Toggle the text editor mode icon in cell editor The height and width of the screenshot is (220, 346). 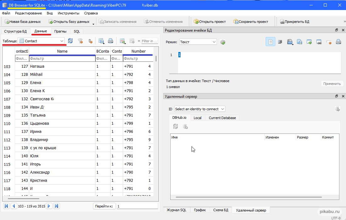(270, 42)
